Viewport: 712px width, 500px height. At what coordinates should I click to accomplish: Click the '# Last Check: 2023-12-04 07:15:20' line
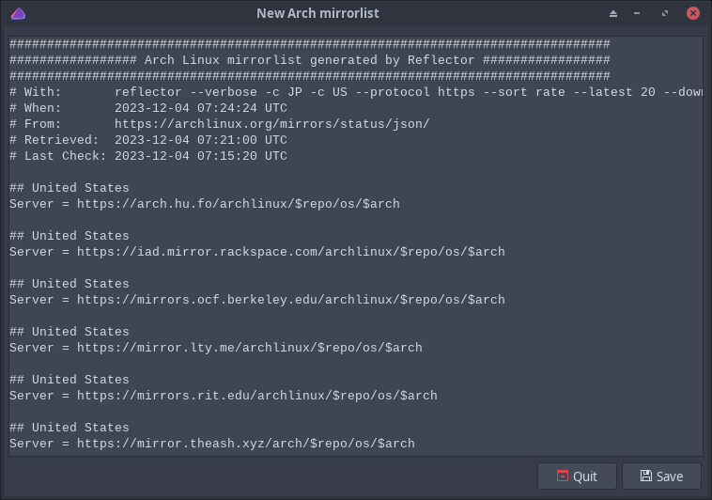click(148, 156)
